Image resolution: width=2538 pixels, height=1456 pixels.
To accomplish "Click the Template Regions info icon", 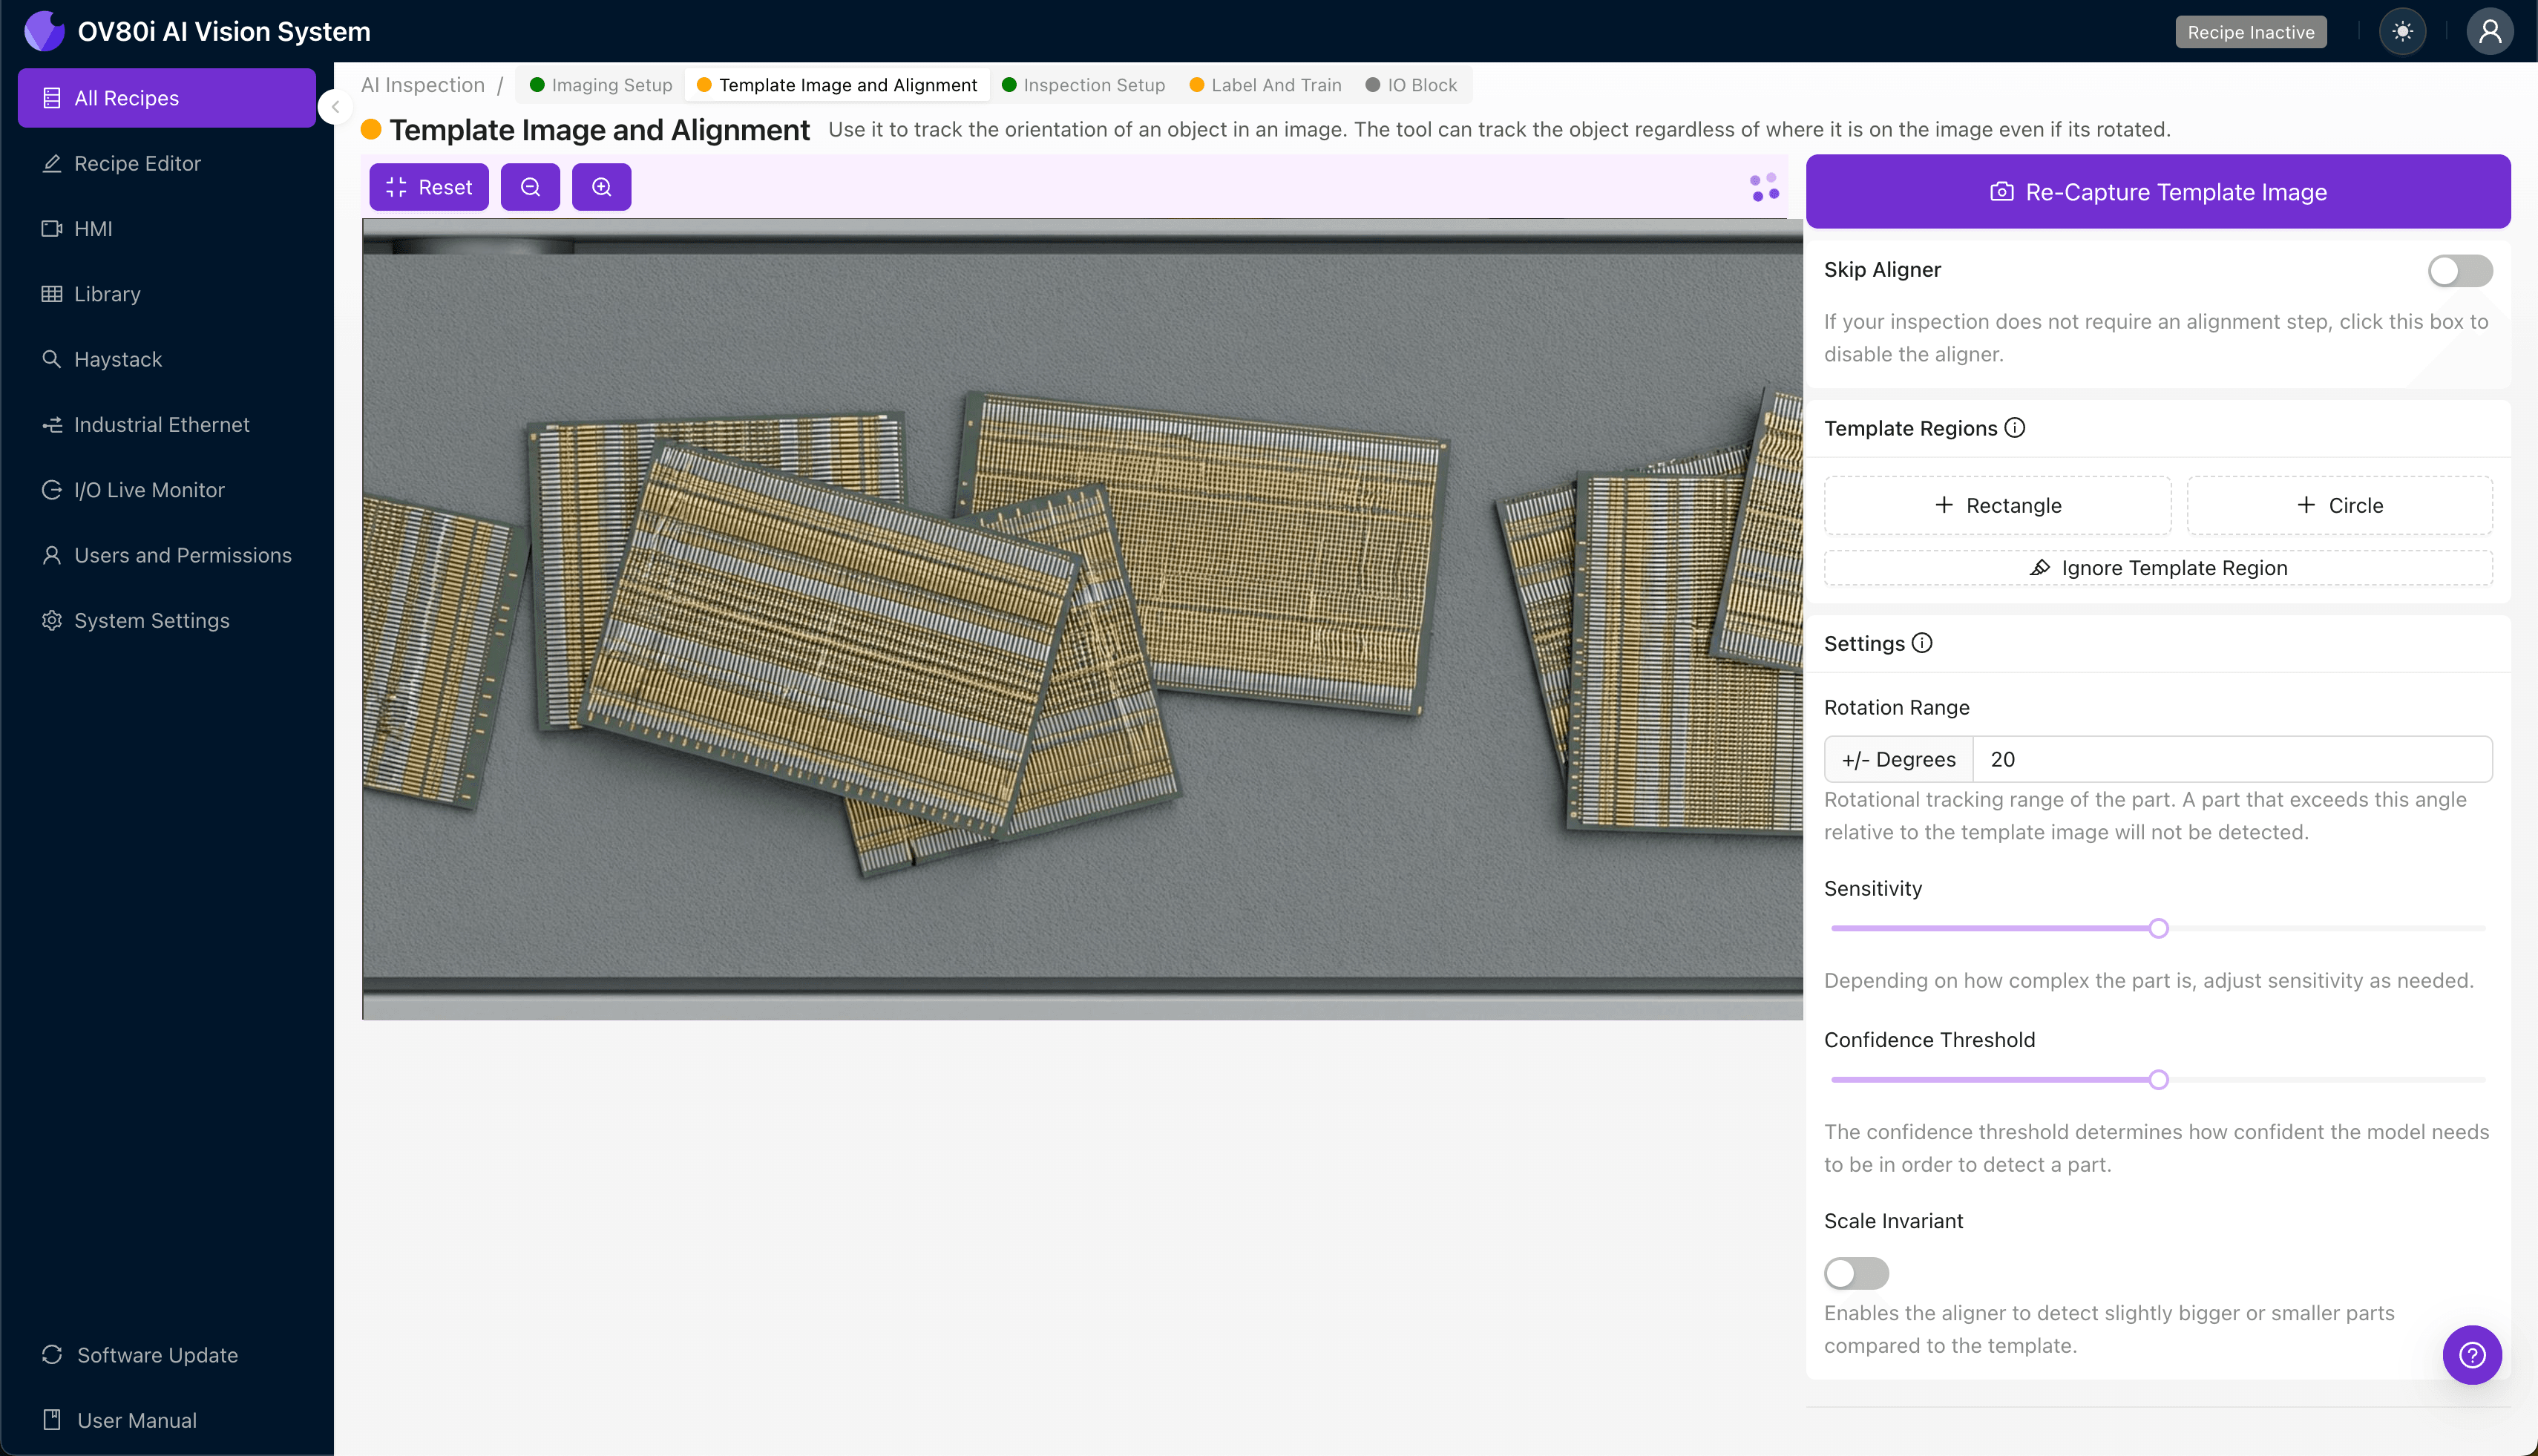I will pyautogui.click(x=2015, y=428).
